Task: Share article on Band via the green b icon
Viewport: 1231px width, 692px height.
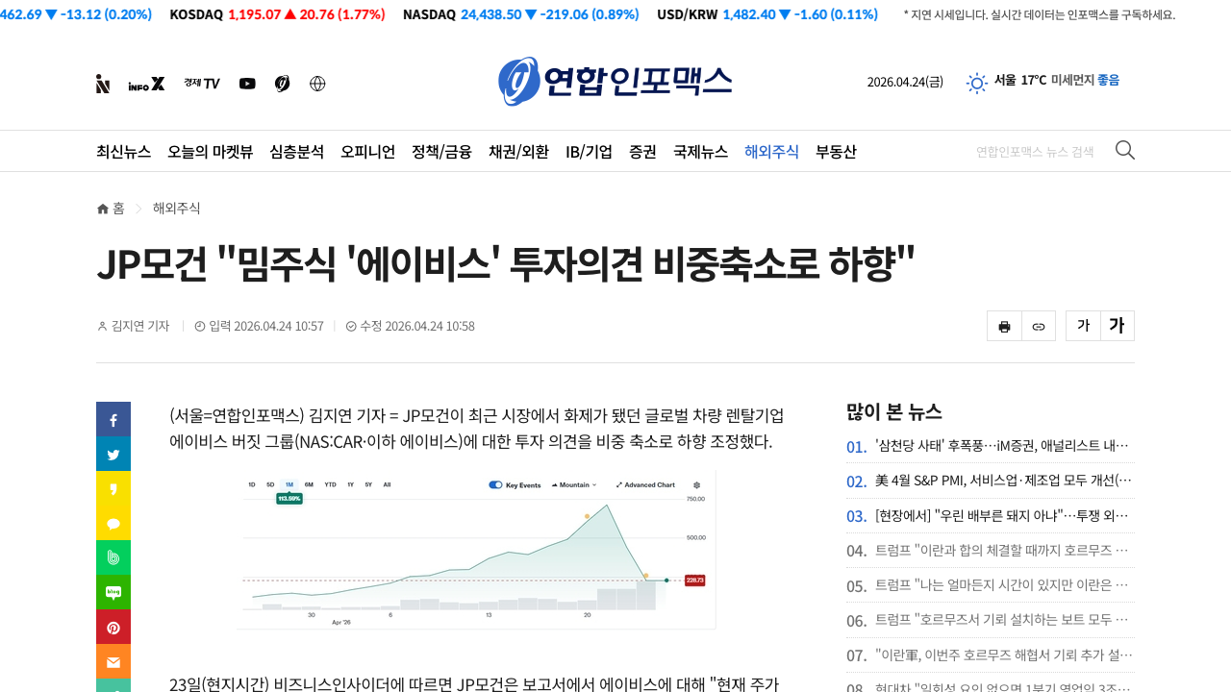Action: [x=113, y=557]
